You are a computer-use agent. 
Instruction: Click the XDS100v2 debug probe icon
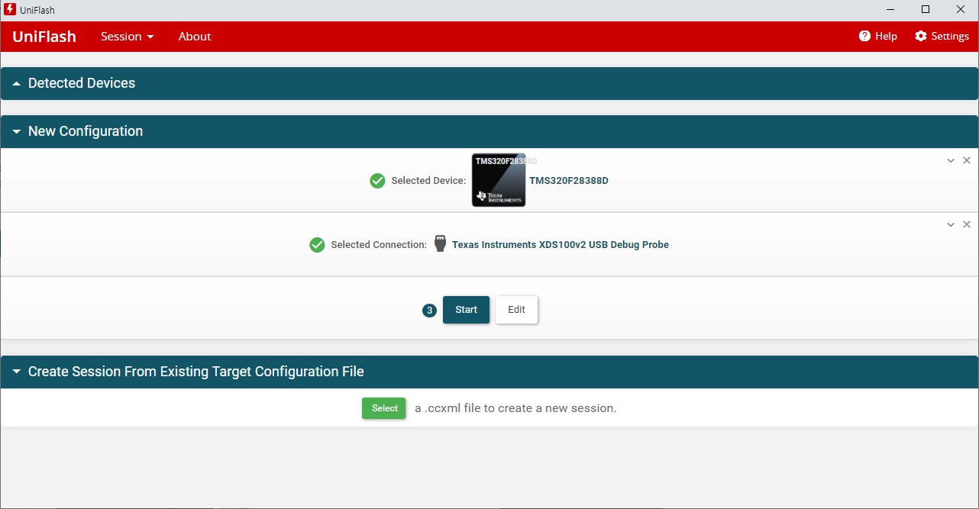click(x=440, y=244)
